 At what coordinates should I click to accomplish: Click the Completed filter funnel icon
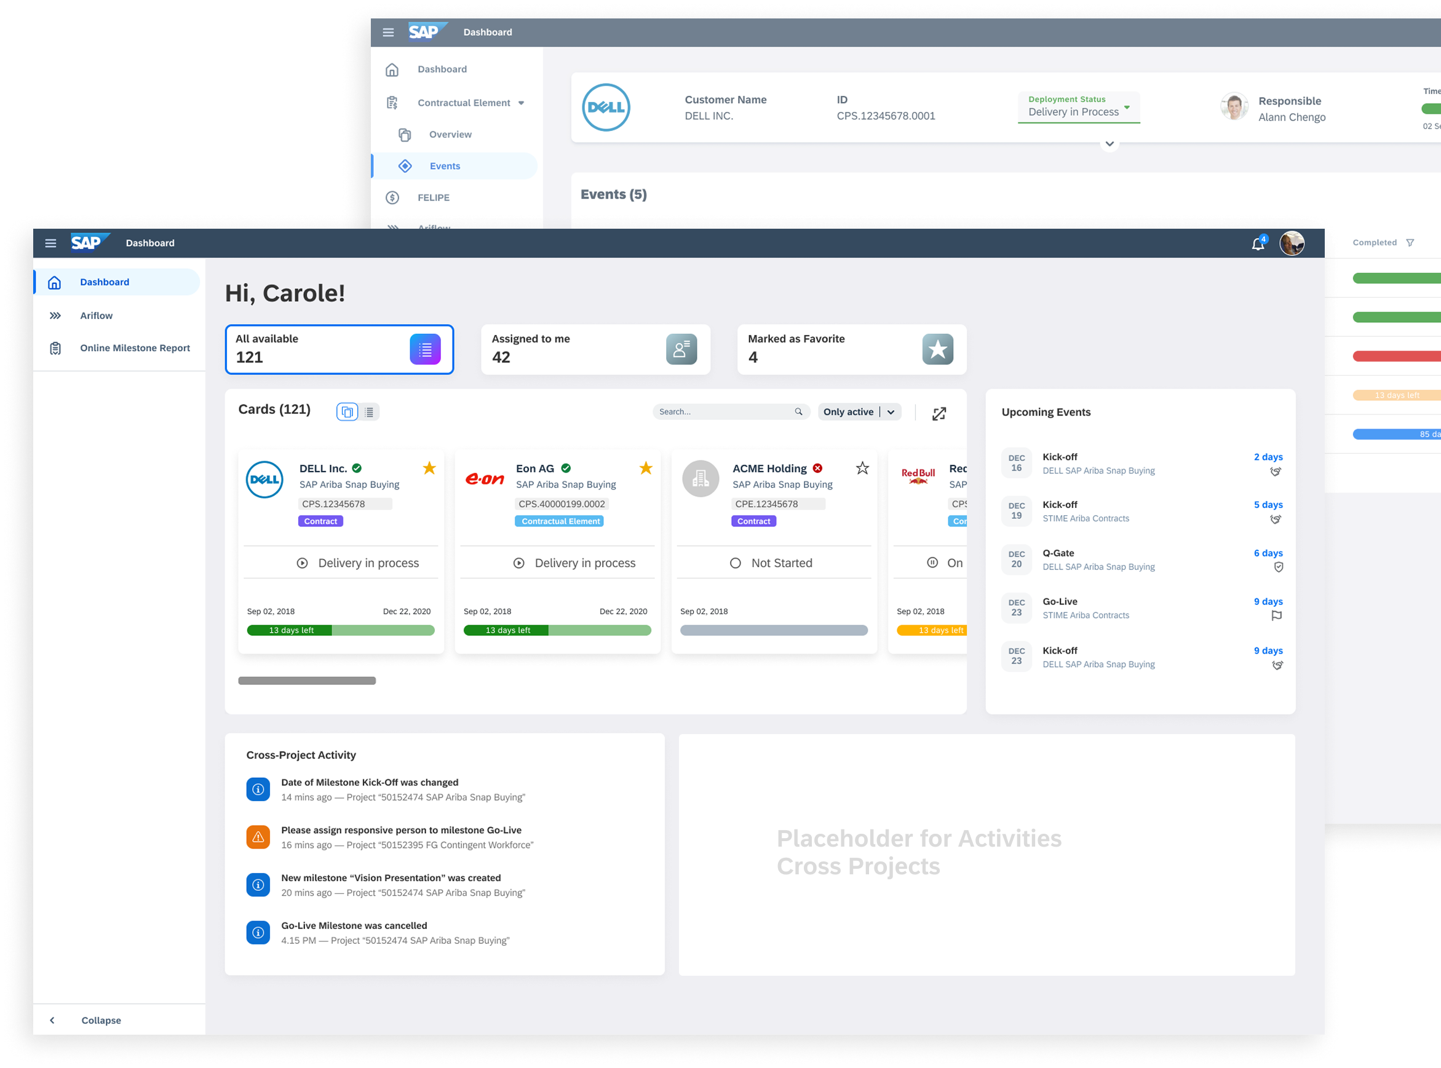point(1410,243)
